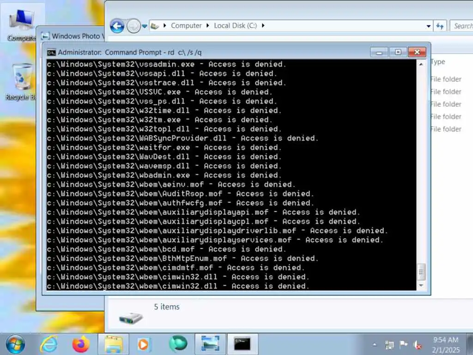Viewport: 473px width, 355px height.
Task: Click the muted volume tray icon
Action: pos(418,345)
